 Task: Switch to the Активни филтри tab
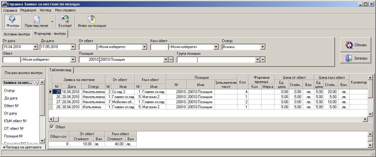click(x=17, y=34)
